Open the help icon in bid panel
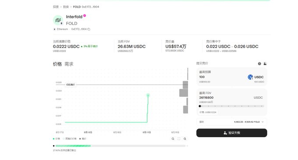The height and width of the screenshot is (160, 298). [259, 64]
